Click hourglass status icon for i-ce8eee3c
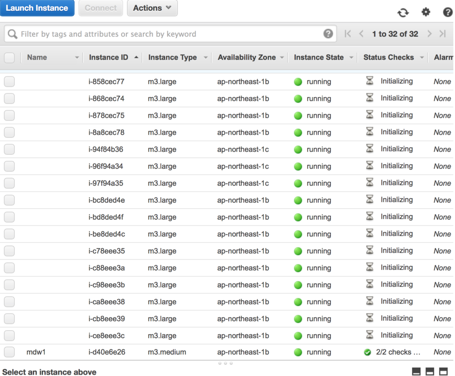The width and height of the screenshot is (455, 376). click(370, 335)
